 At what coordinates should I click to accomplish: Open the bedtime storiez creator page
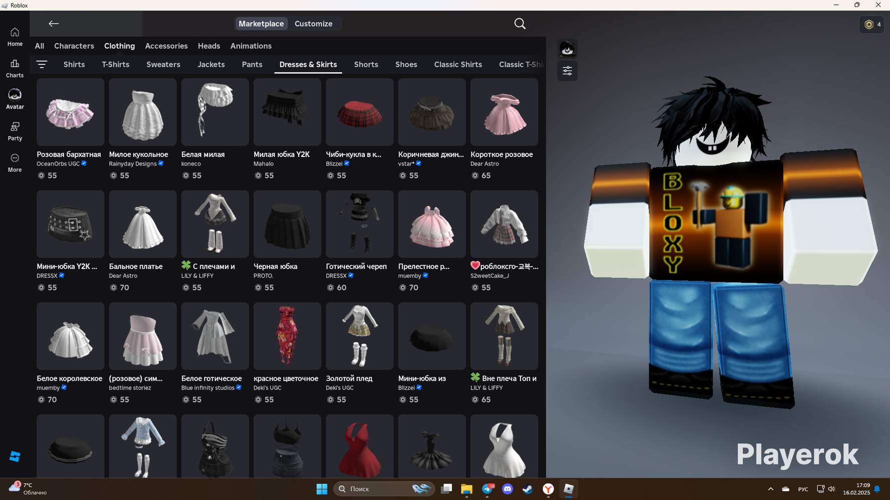tap(130, 388)
